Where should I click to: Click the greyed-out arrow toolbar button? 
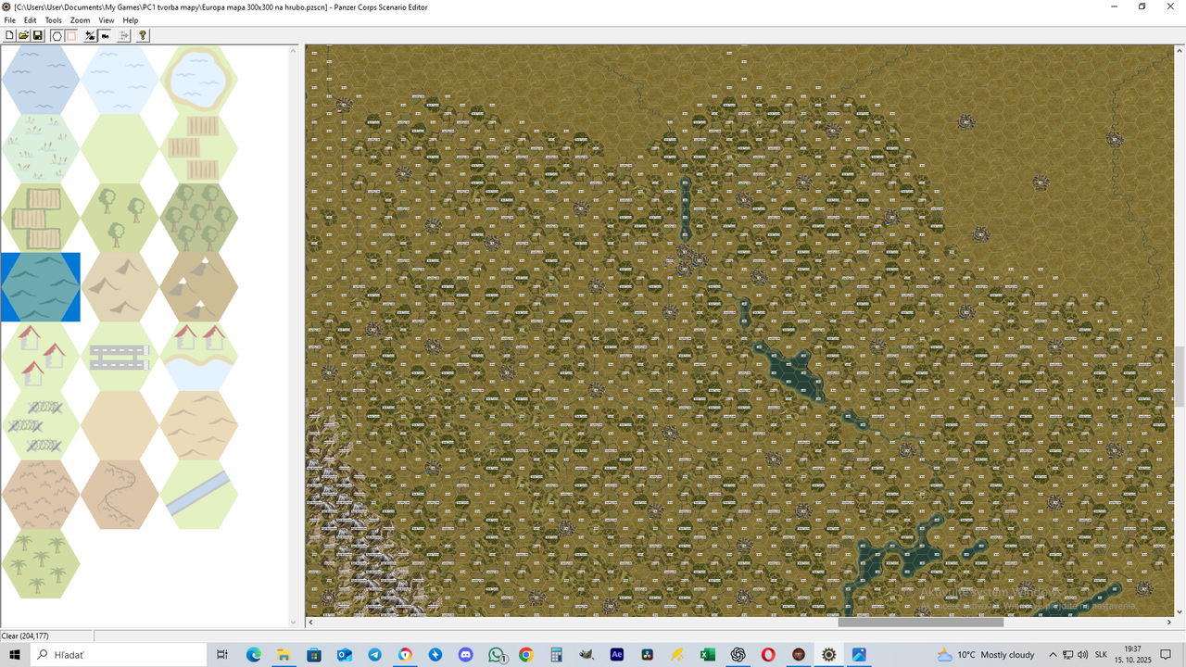point(124,35)
